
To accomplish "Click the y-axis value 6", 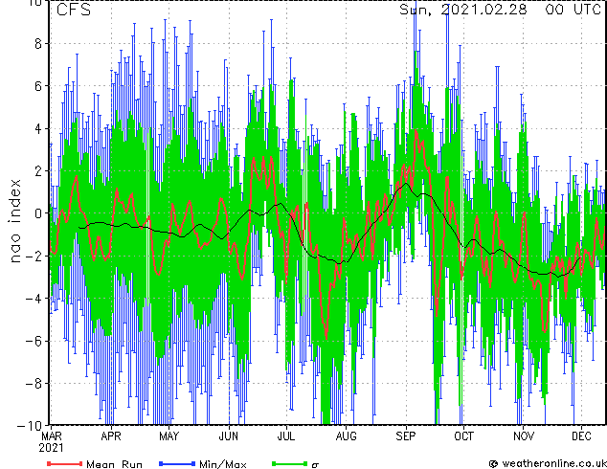I will tap(38, 86).
